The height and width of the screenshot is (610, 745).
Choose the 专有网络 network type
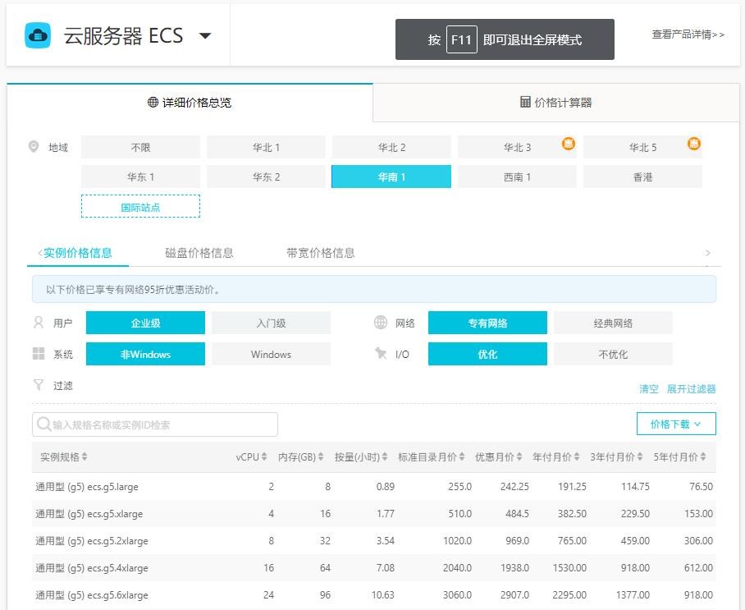(487, 323)
